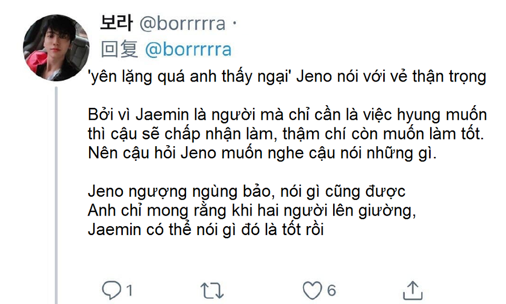Open the user's round profile photo
506x304 pixels.
56,48
